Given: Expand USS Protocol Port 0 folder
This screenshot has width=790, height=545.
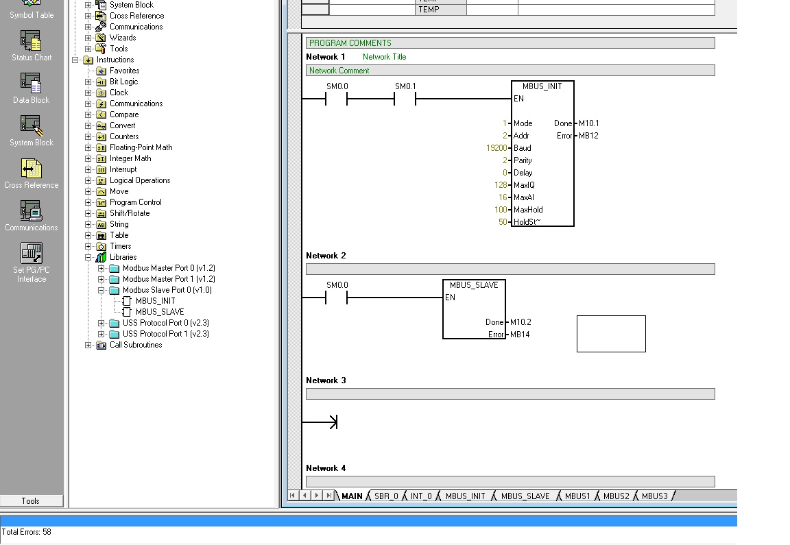Looking at the screenshot, I should [101, 323].
